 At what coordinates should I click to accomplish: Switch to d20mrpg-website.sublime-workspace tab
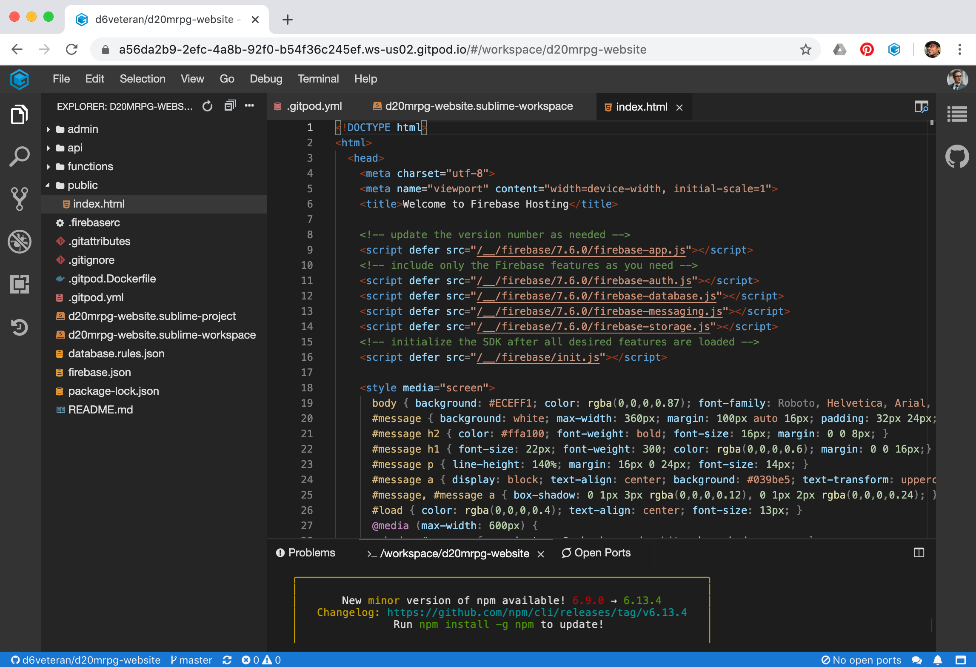coord(473,106)
